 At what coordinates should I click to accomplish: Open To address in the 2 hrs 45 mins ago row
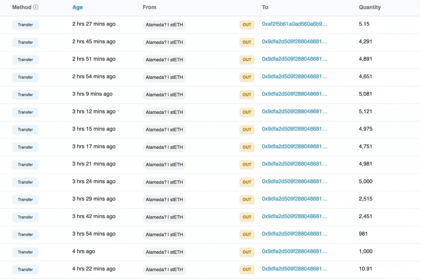(295, 41)
